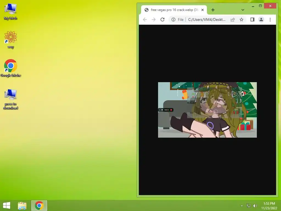Minimize the Chrome window
Image resolution: width=281 pixels, height=211 pixels.
253,6
